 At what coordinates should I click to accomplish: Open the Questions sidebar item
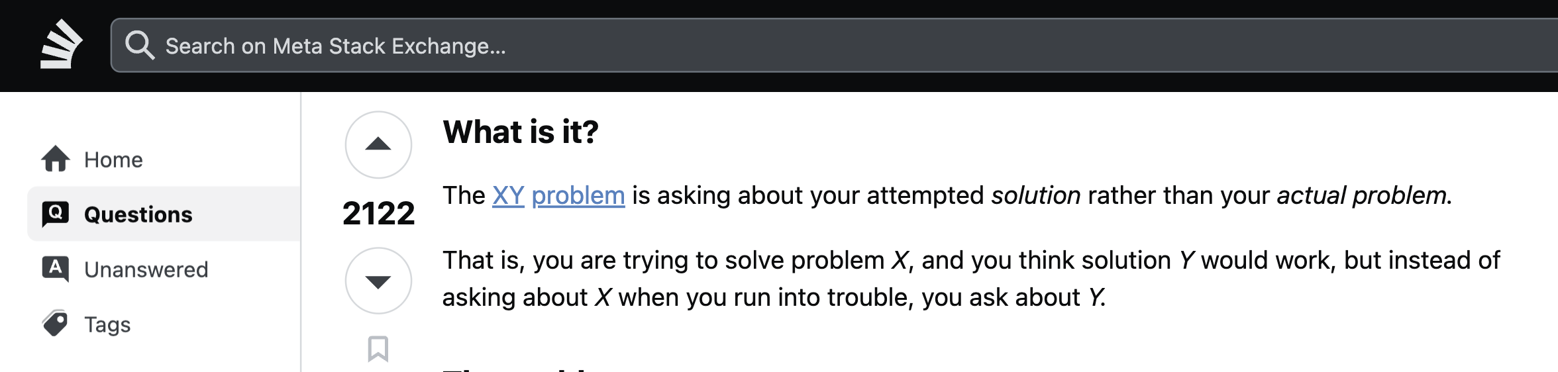point(138,214)
